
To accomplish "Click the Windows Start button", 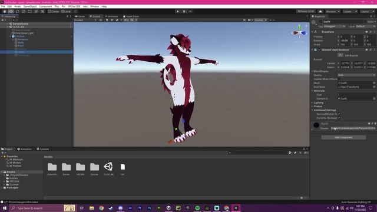I will pyautogui.click(x=4, y=208).
